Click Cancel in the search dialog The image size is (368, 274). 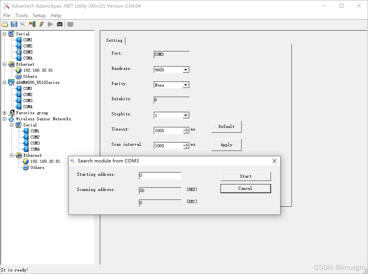(x=246, y=189)
